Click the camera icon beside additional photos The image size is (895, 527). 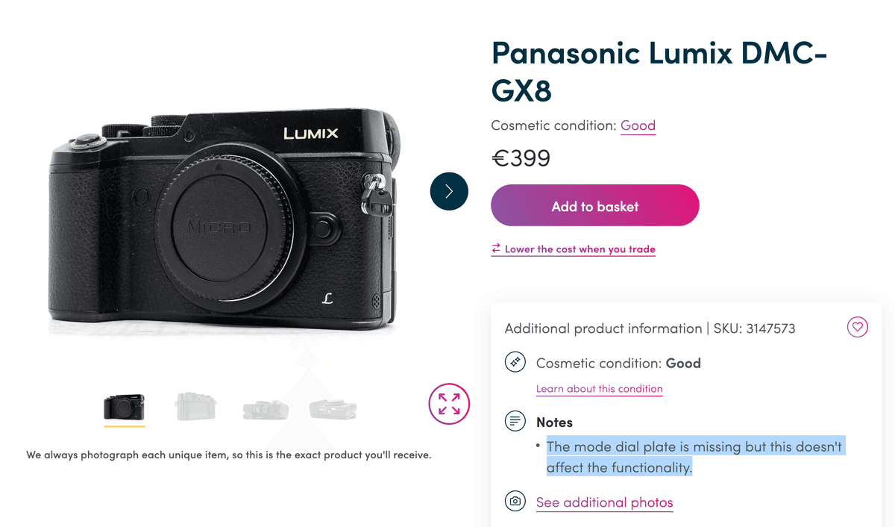(x=515, y=501)
